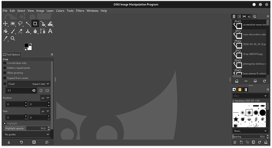Viewport: 272px width, 148px height.
Task: Clear the 1:1 aspect ratio field
Action: pos(34,91)
